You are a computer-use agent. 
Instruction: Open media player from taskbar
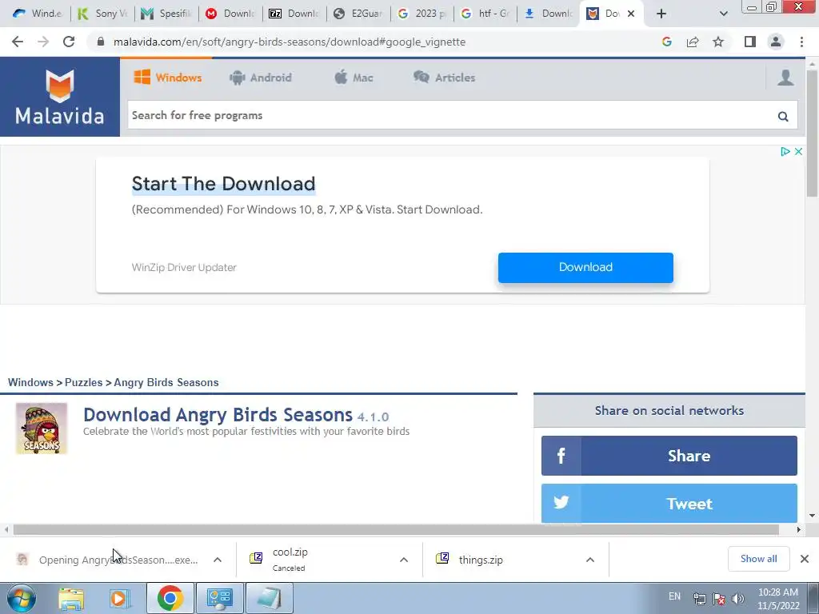click(120, 598)
